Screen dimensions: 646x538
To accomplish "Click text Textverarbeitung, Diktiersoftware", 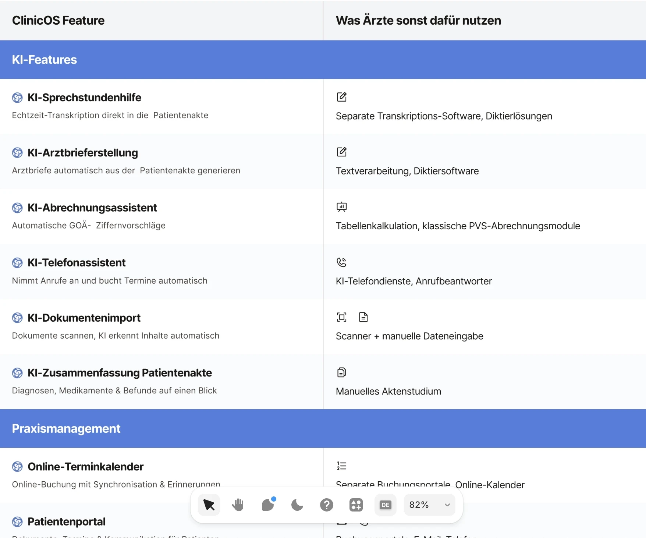I will 407,171.
